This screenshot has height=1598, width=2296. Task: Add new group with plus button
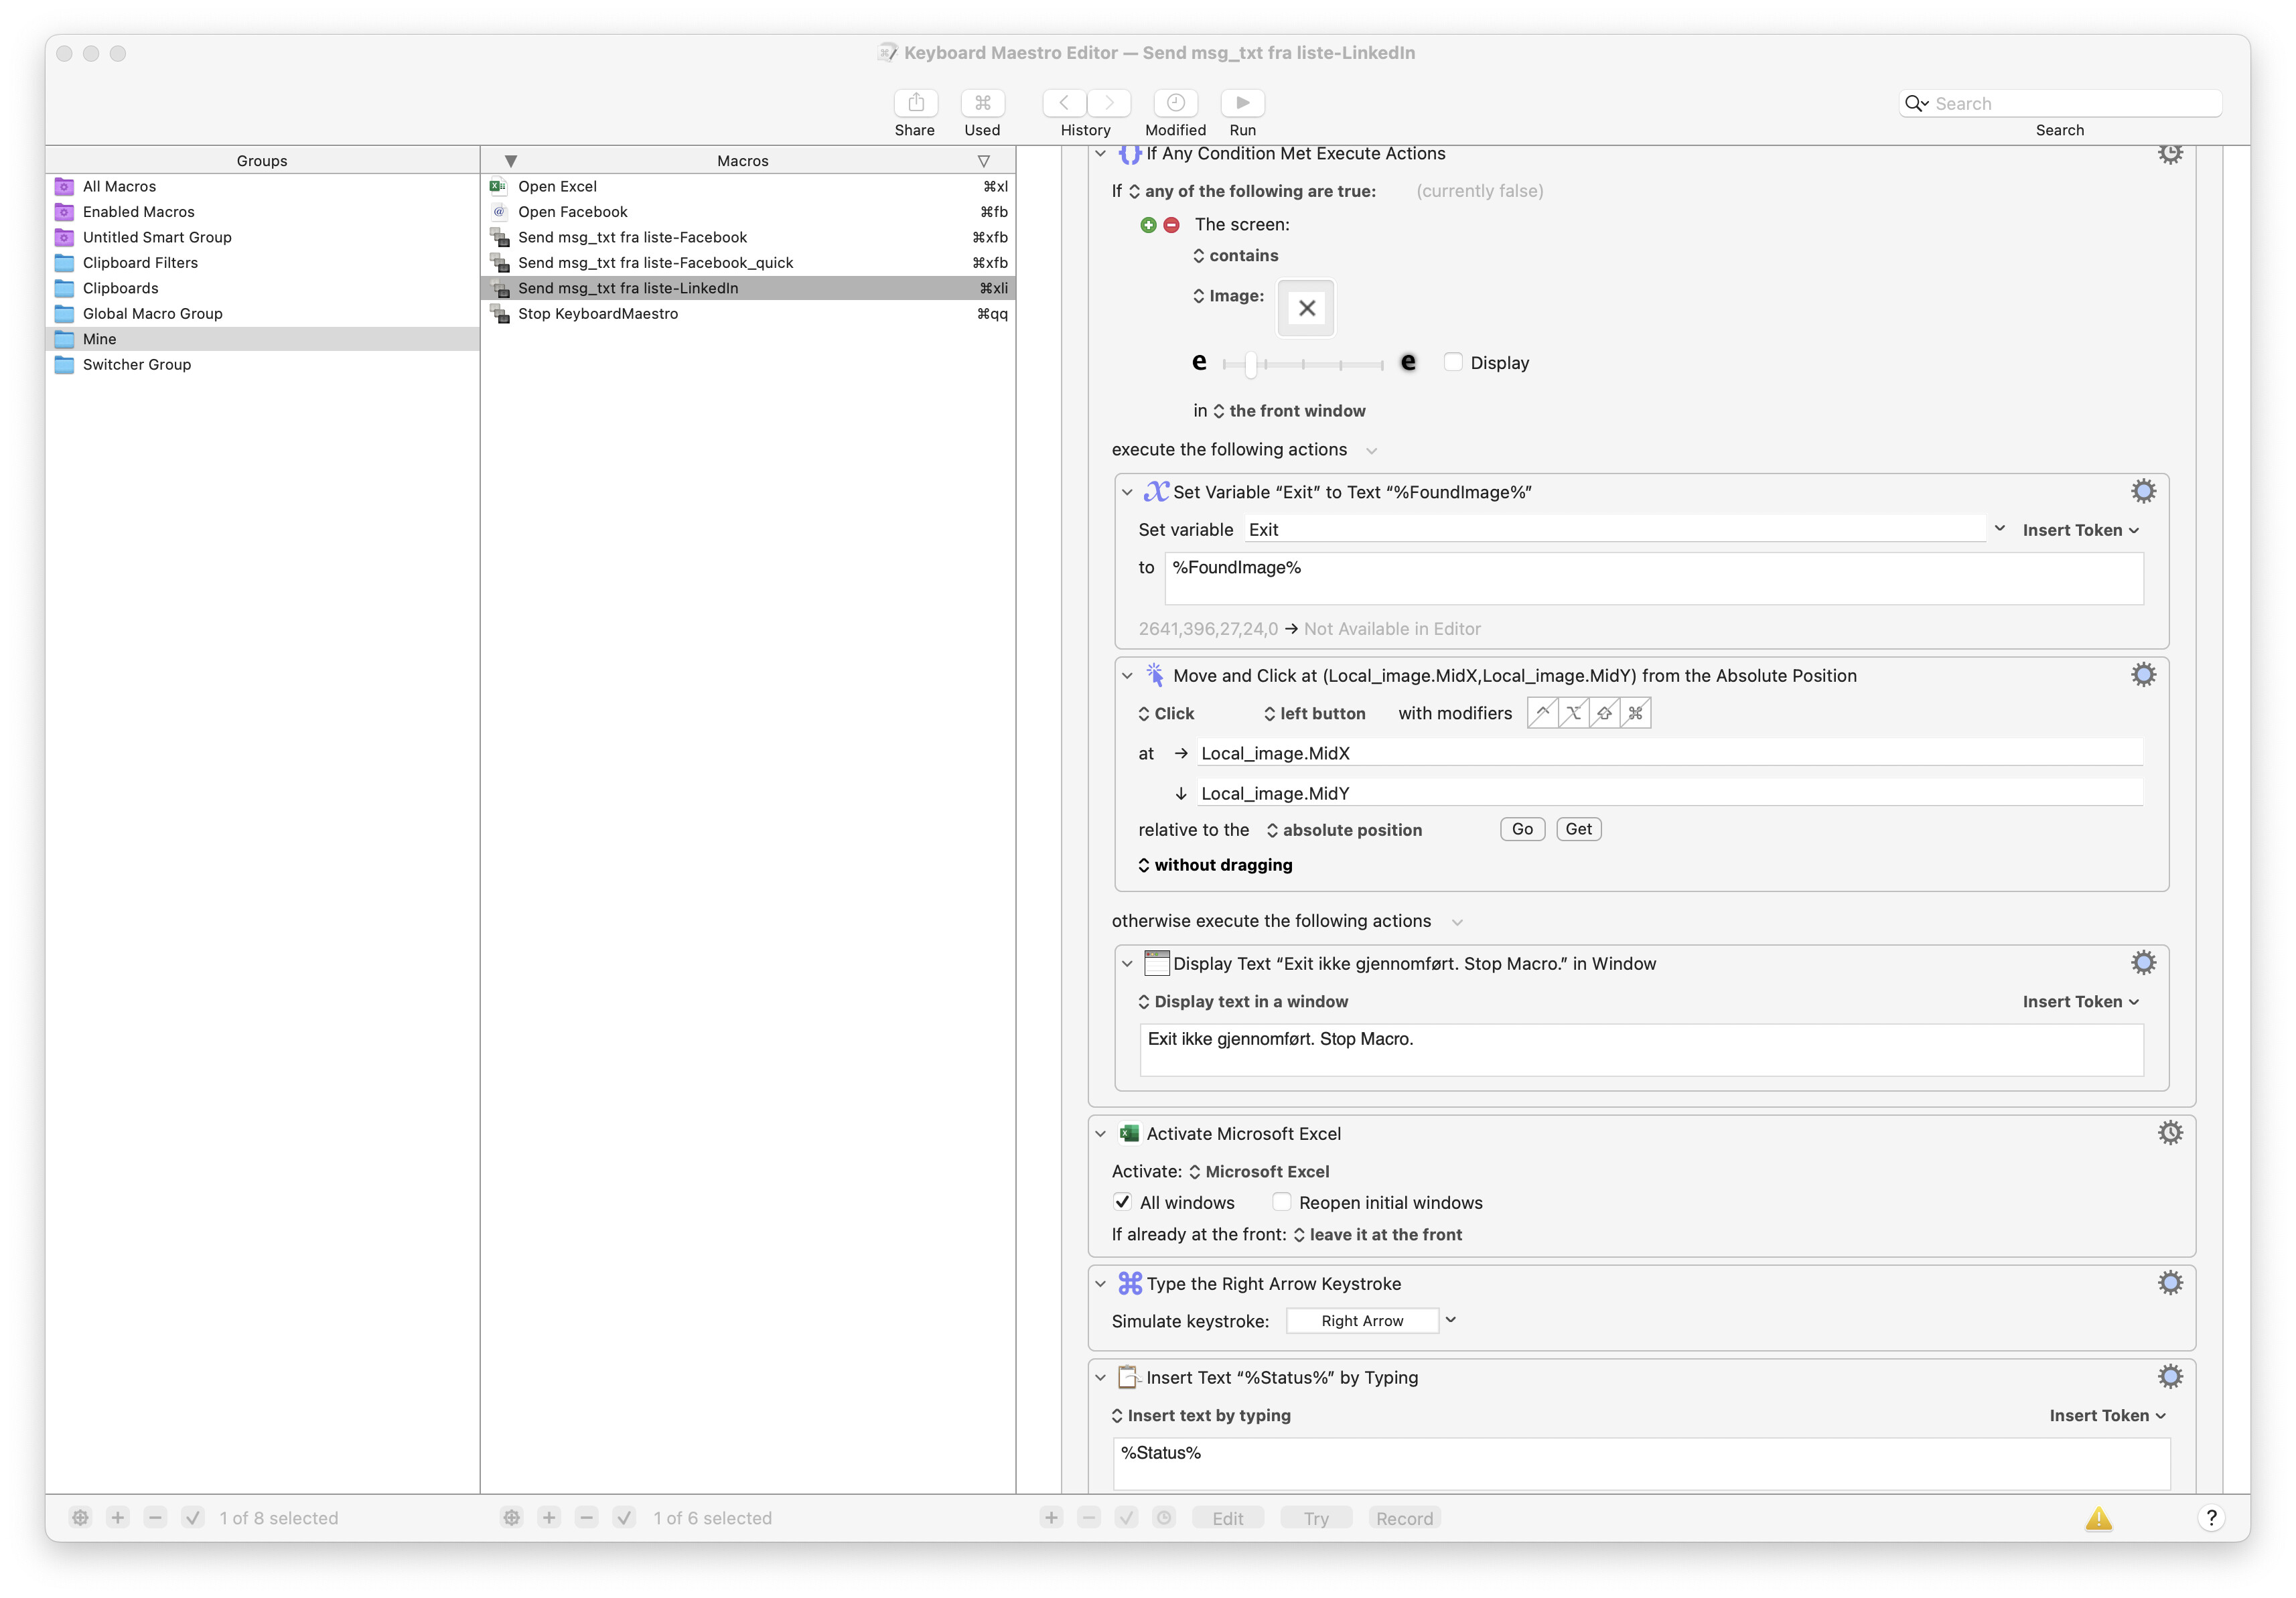[x=118, y=1518]
